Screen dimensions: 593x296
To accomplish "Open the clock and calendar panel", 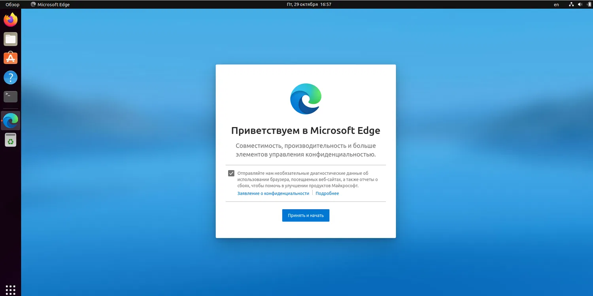I will coord(309,5).
